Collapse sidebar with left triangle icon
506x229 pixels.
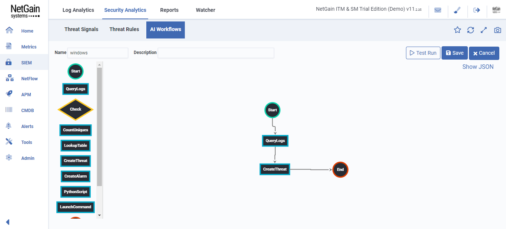(7, 222)
